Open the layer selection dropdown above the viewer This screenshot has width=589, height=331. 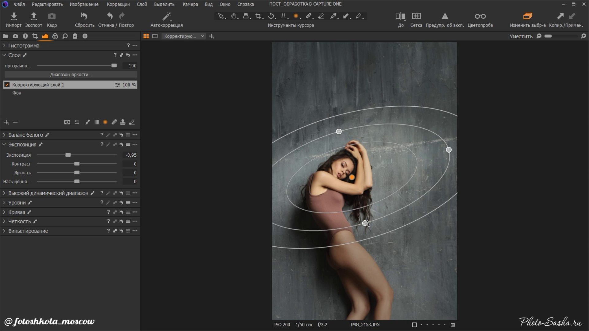tap(183, 36)
